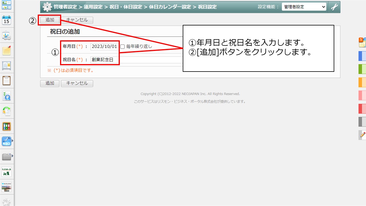Select the blue NEO icon
The image size is (366, 206).
point(6,141)
